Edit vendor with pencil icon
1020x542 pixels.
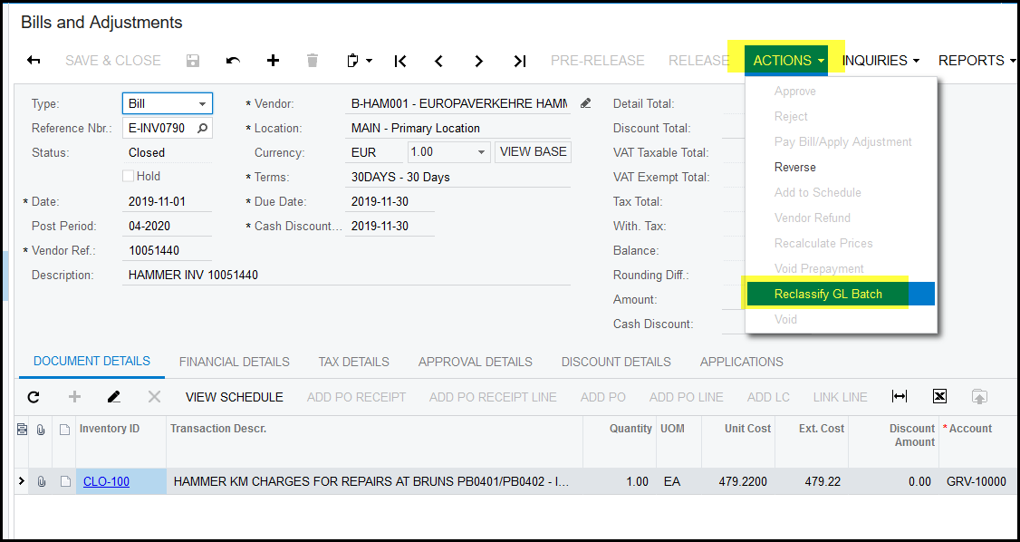tap(585, 103)
